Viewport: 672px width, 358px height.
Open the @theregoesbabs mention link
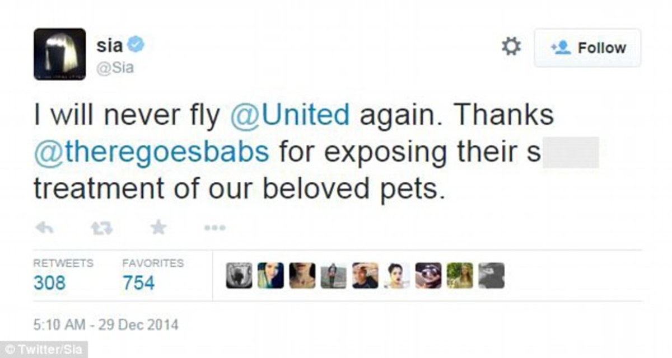[x=151, y=152]
